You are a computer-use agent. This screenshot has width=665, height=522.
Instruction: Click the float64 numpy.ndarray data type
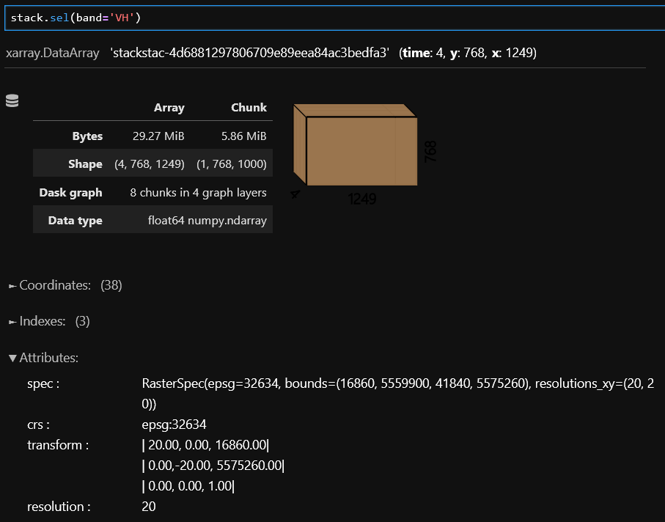(207, 221)
